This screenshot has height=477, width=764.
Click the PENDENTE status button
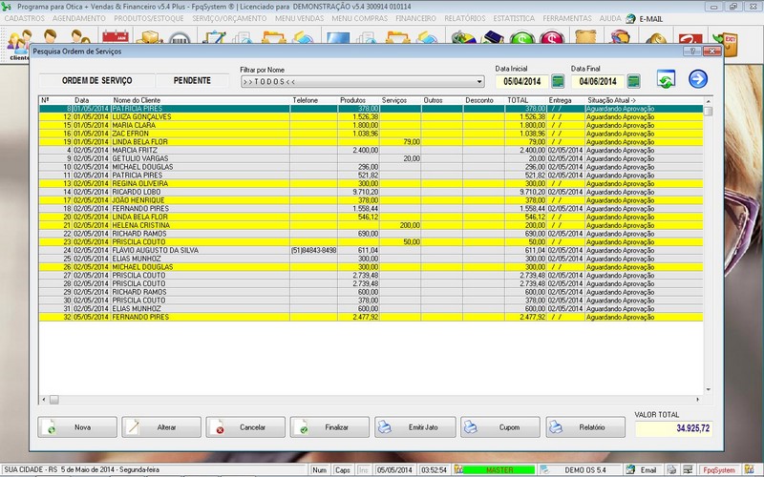pyautogui.click(x=192, y=81)
